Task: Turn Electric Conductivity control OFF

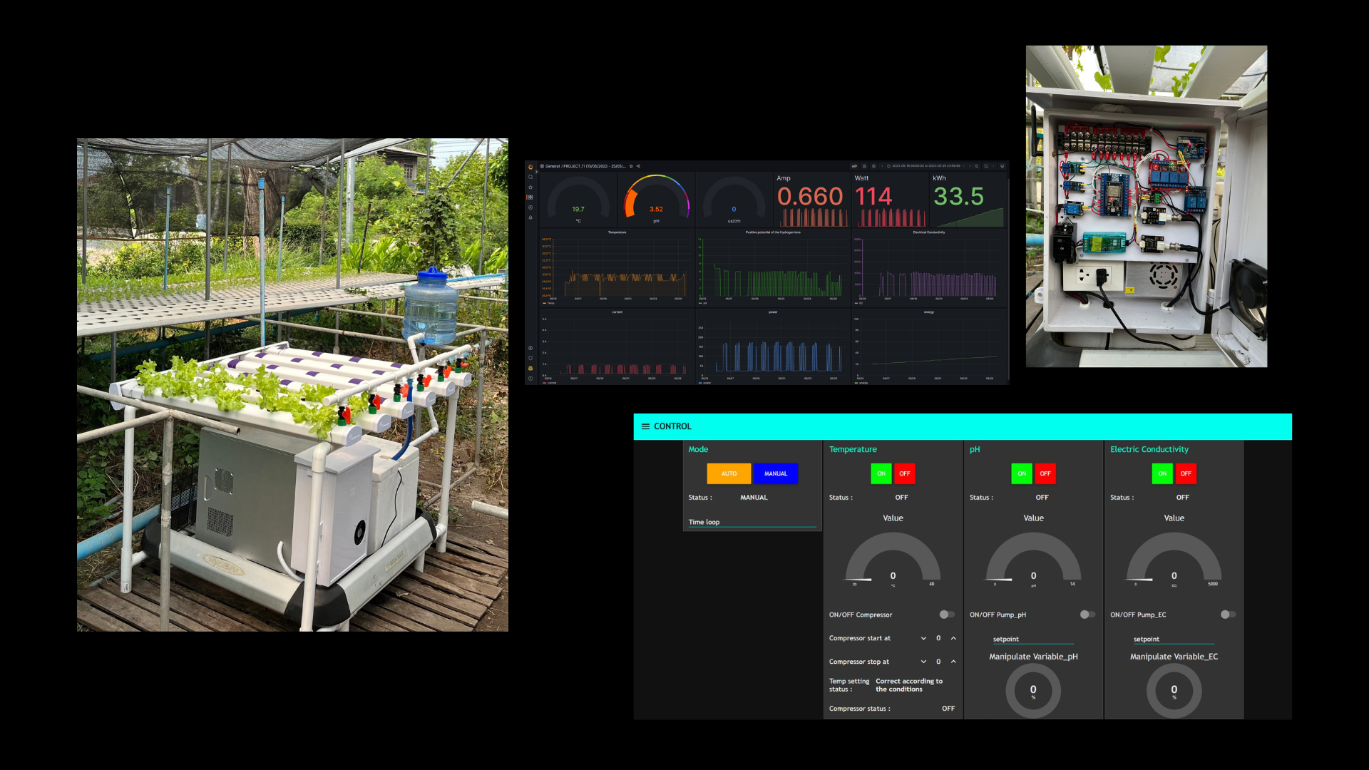Action: pyautogui.click(x=1186, y=473)
